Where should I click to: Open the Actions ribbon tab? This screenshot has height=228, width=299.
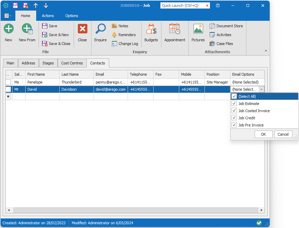coord(48,16)
